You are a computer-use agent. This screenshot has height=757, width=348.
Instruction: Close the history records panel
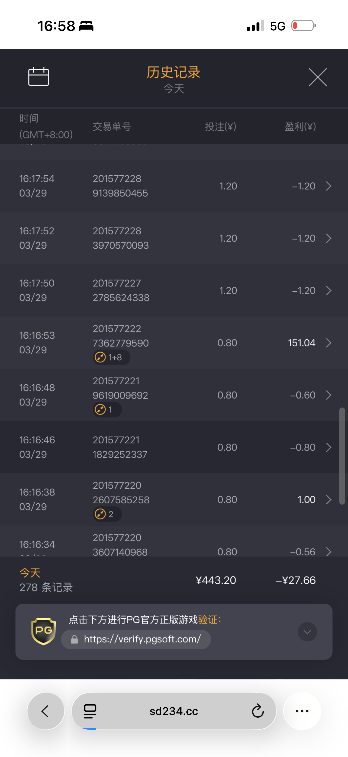[x=317, y=77]
